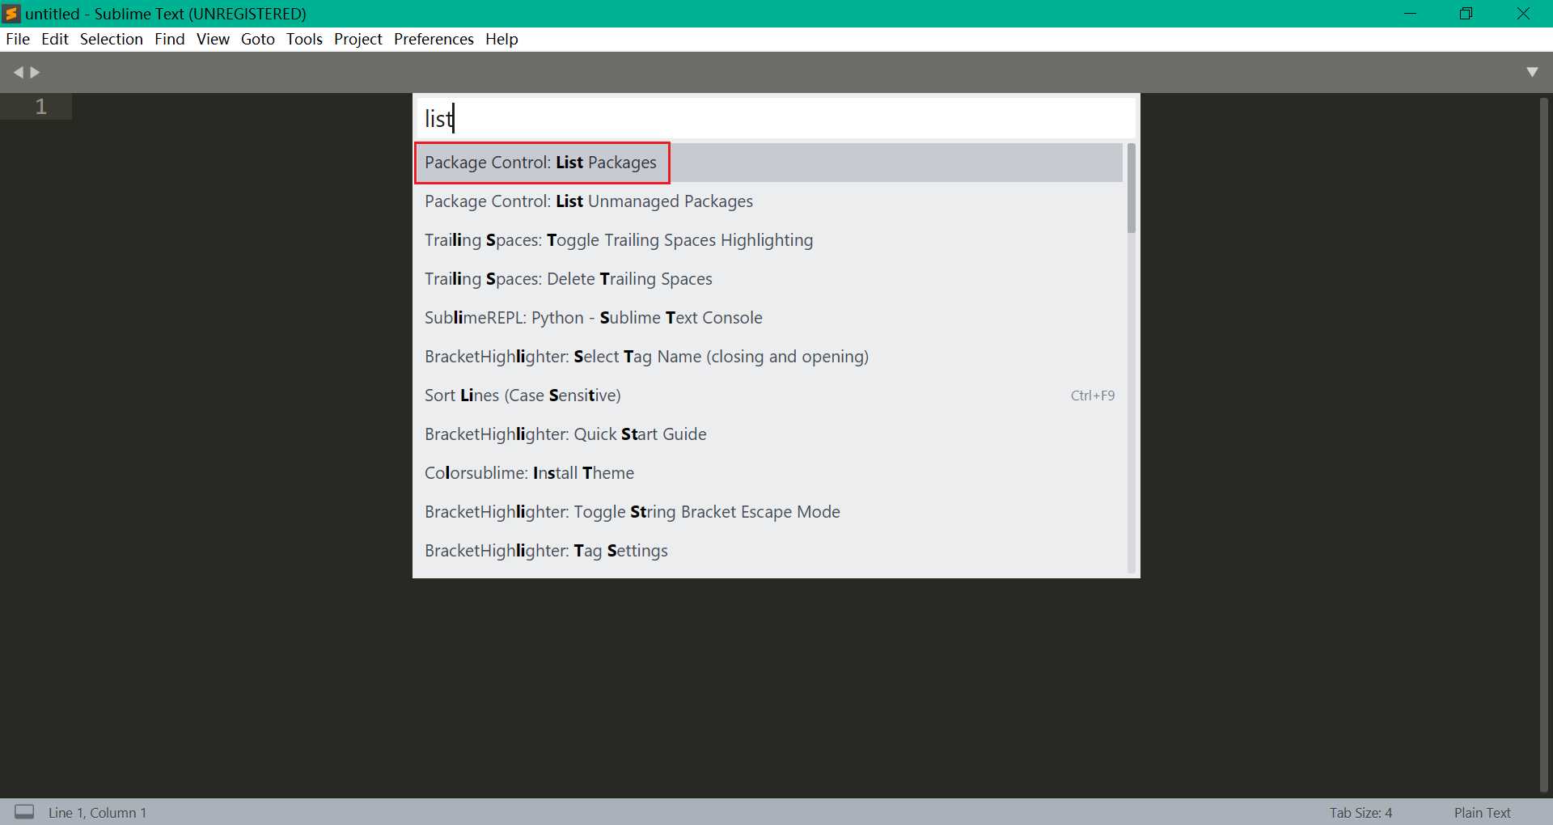This screenshot has width=1553, height=825.
Task: Click line number 1 in the gutter
Action: point(41,107)
